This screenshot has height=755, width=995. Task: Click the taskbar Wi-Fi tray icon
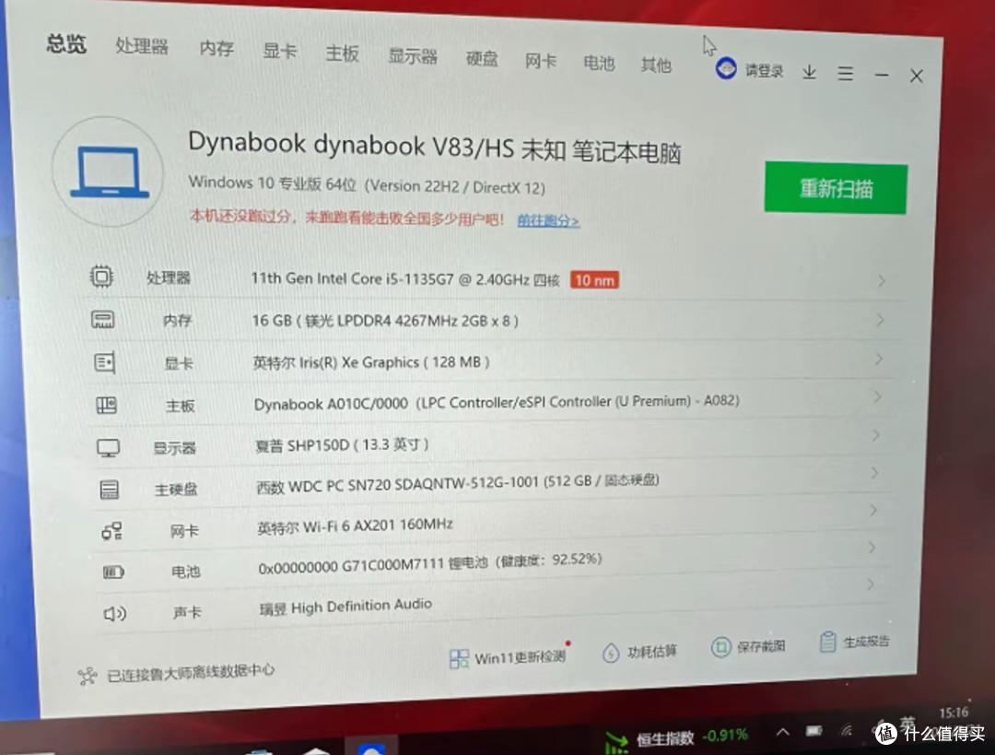(x=847, y=731)
